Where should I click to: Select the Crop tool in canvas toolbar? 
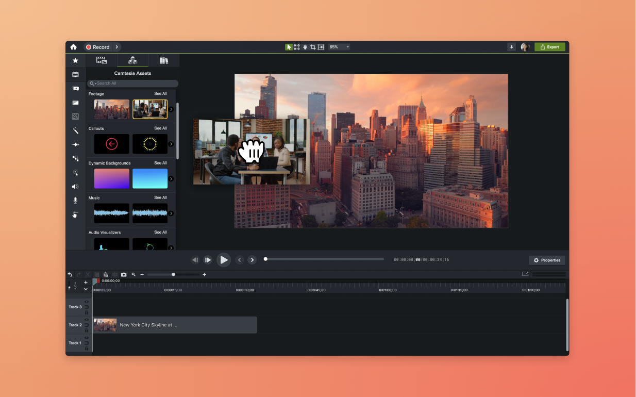(313, 46)
